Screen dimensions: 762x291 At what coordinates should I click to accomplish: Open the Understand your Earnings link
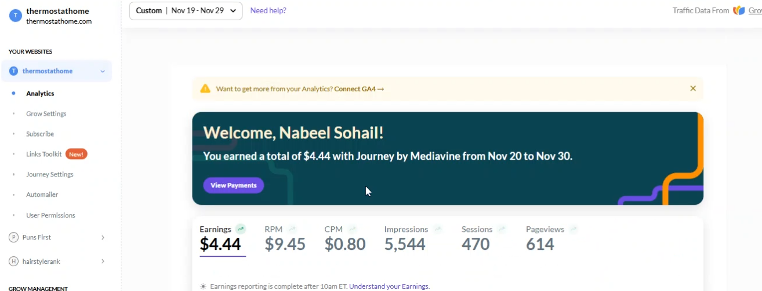pos(389,286)
